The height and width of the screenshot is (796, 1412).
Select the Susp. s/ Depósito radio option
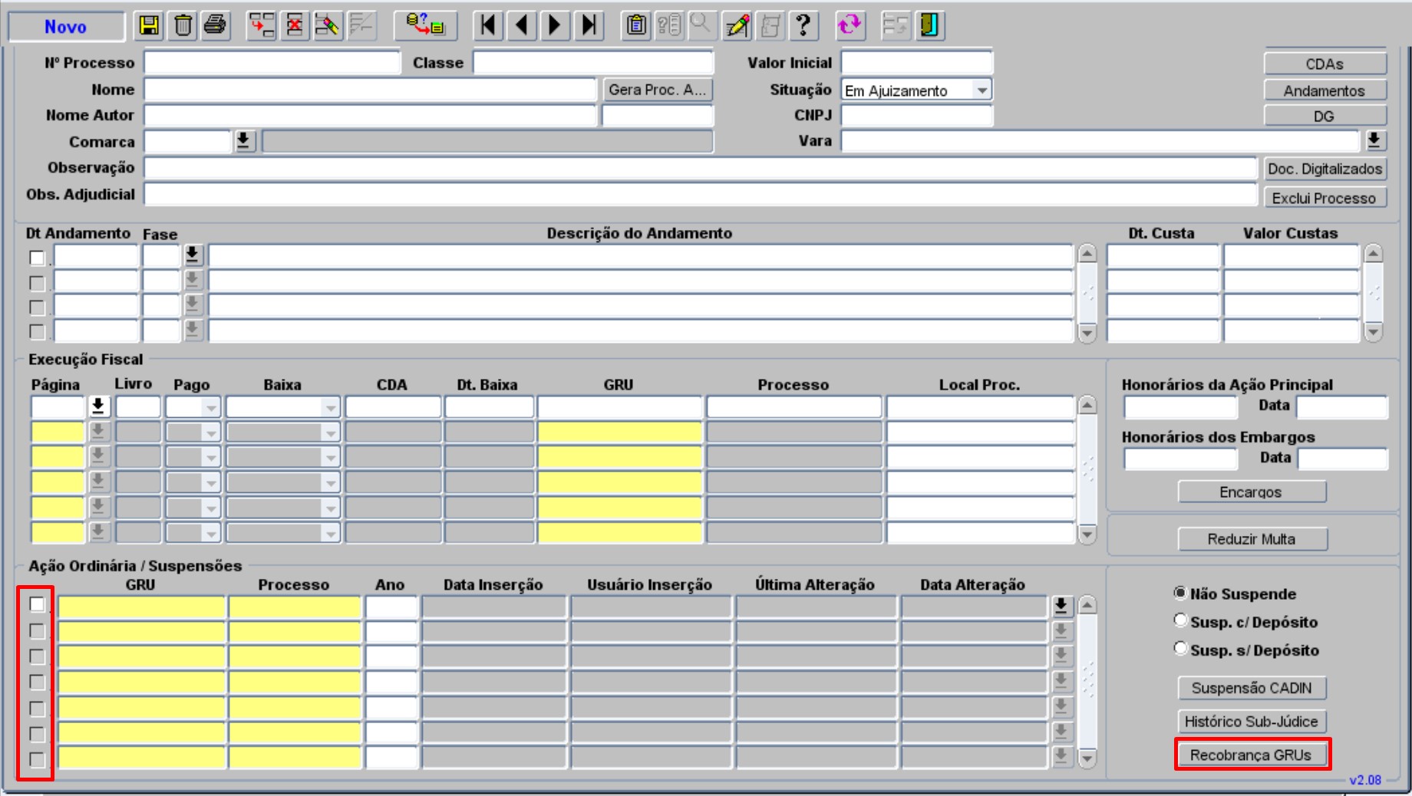[1180, 649]
